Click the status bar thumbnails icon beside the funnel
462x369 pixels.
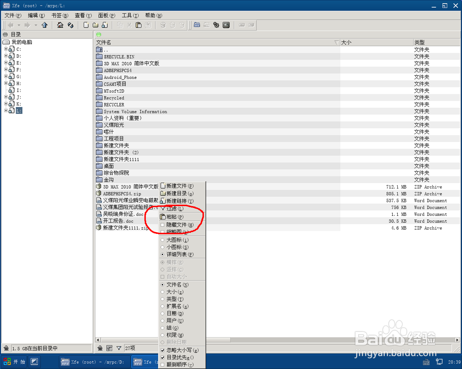tap(109, 348)
